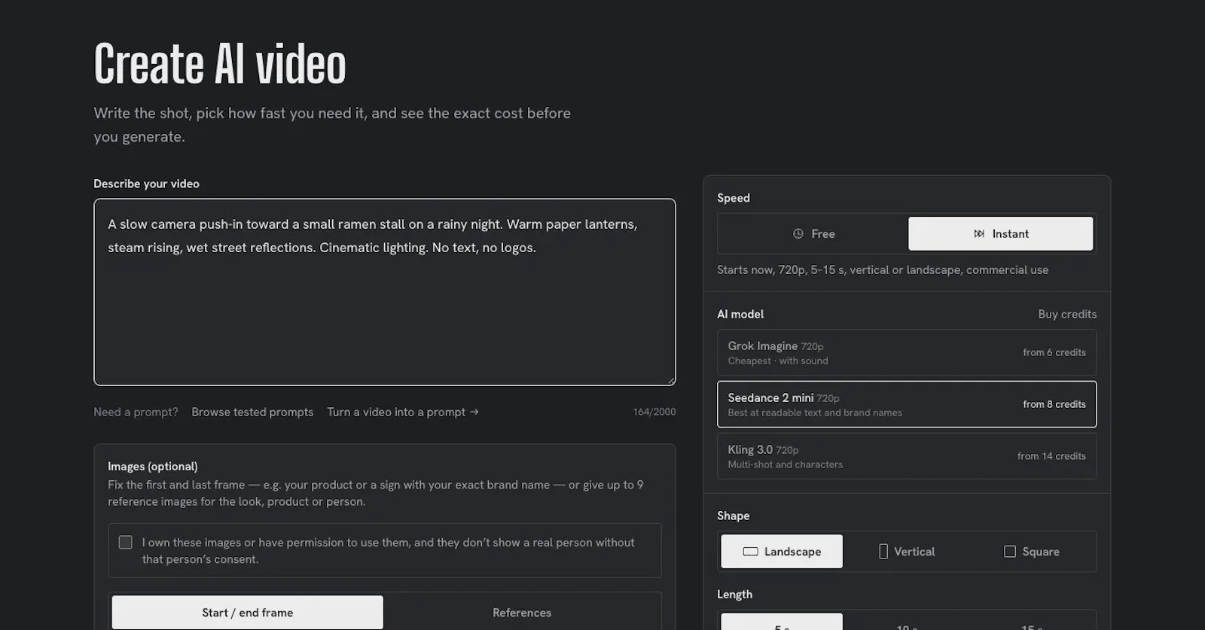
Task: Select the Free speed option
Action: 813,234
